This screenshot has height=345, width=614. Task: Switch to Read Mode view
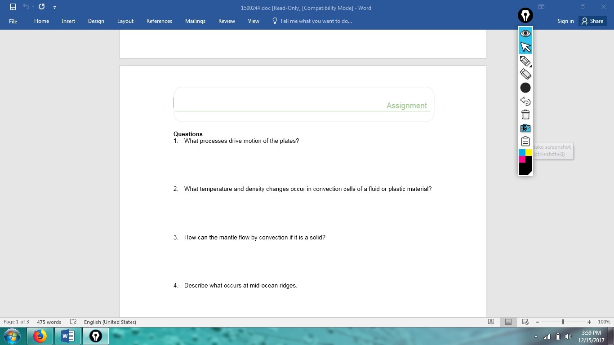click(491, 322)
